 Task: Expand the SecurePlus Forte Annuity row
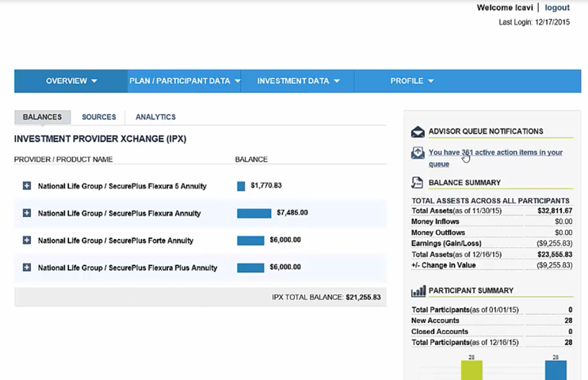[26, 241]
